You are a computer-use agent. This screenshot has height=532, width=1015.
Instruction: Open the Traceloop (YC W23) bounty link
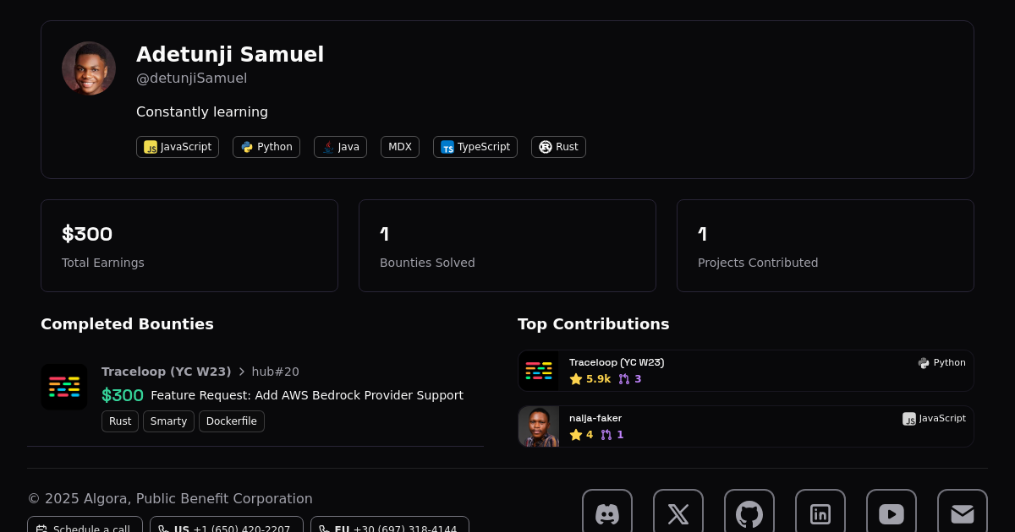coord(166,372)
